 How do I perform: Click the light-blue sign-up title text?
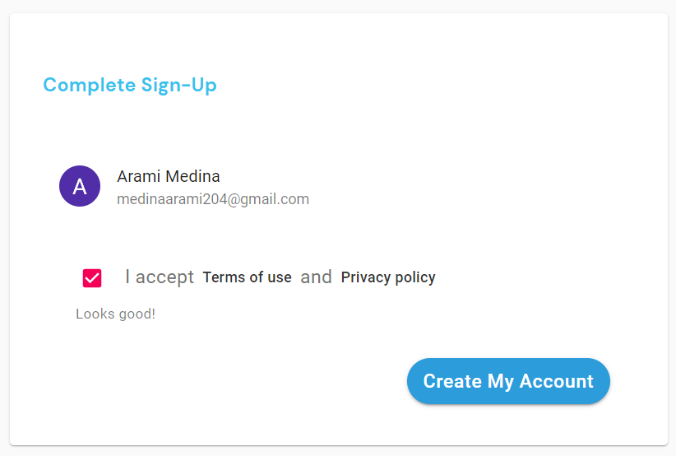(x=130, y=85)
